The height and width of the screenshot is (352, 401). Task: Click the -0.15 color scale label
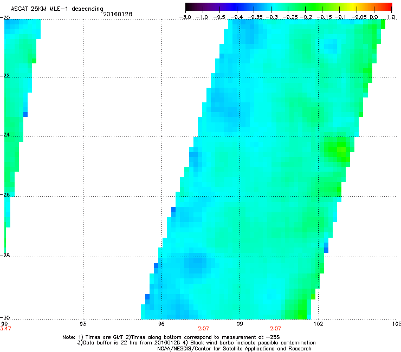coord(324,17)
